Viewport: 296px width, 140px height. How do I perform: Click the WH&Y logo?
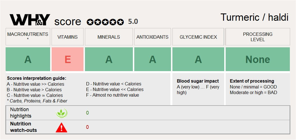coord(30,20)
